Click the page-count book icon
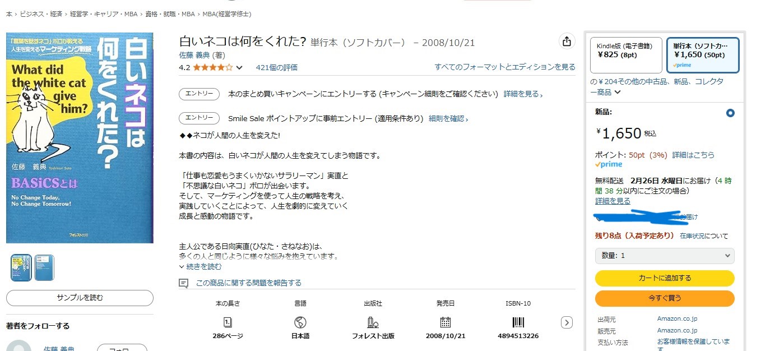 pyautogui.click(x=228, y=322)
